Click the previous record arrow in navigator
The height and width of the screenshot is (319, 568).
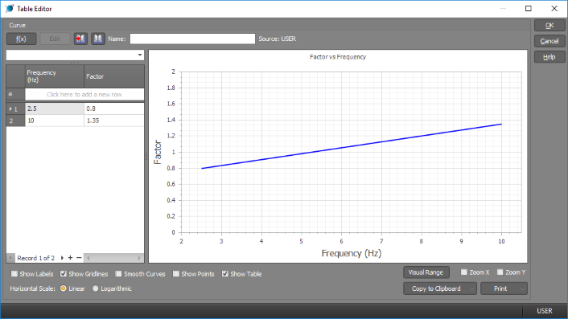10,258
